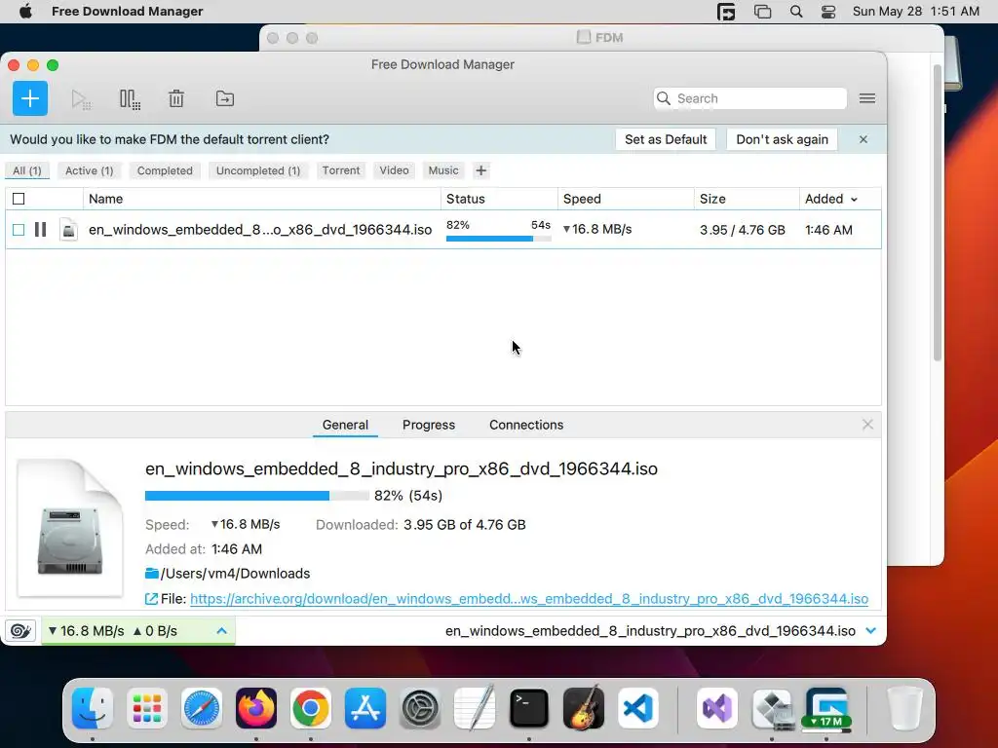The width and height of the screenshot is (998, 748).
Task: Check the box for the ISO download row
Action: point(19,230)
